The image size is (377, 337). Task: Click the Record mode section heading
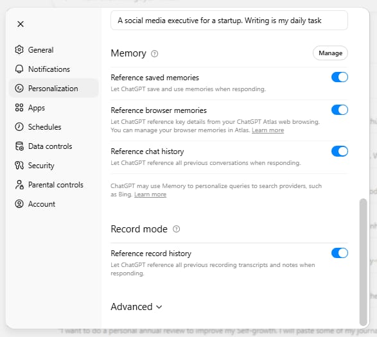(139, 229)
